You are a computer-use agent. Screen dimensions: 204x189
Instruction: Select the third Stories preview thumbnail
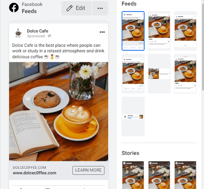coord(185,175)
